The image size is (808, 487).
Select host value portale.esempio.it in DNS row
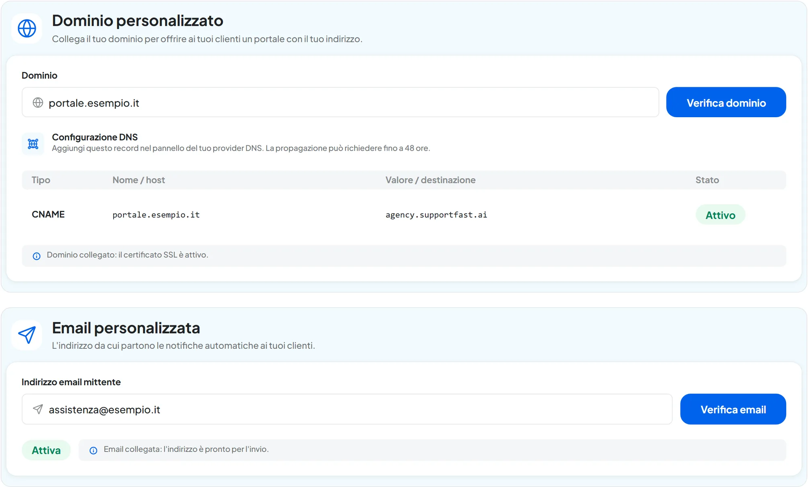(x=156, y=215)
